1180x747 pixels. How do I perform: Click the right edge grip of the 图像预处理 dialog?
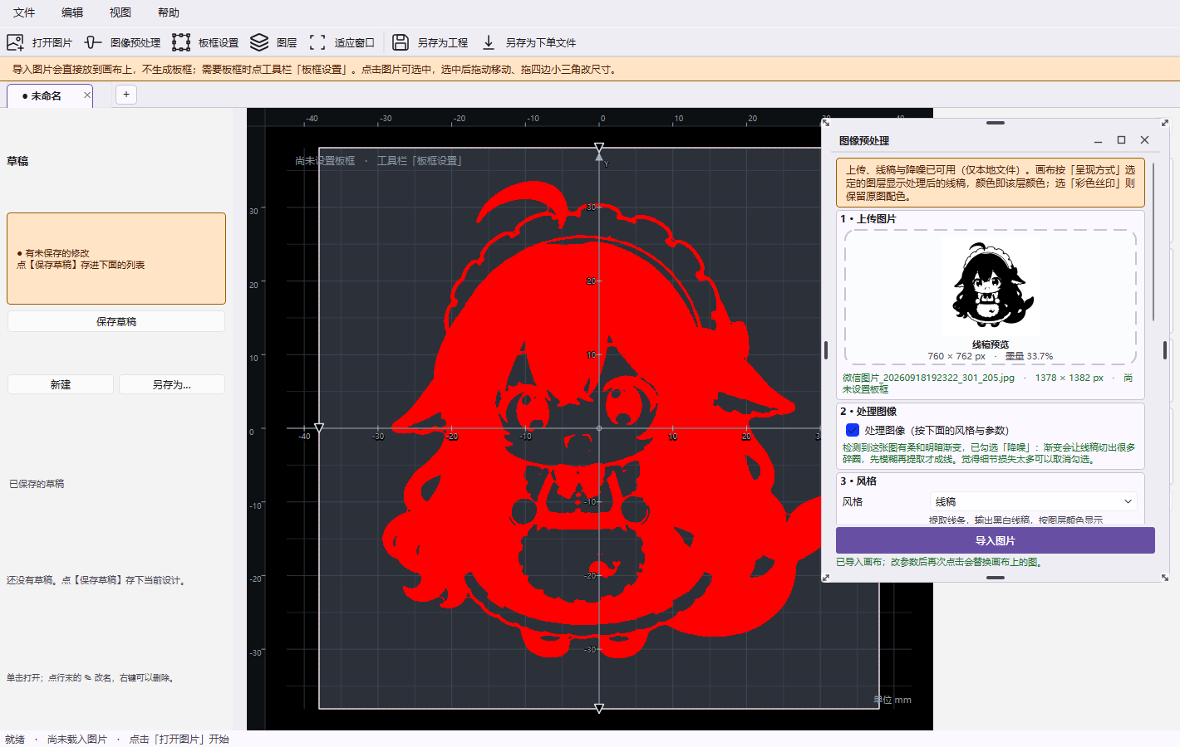coord(1165,350)
